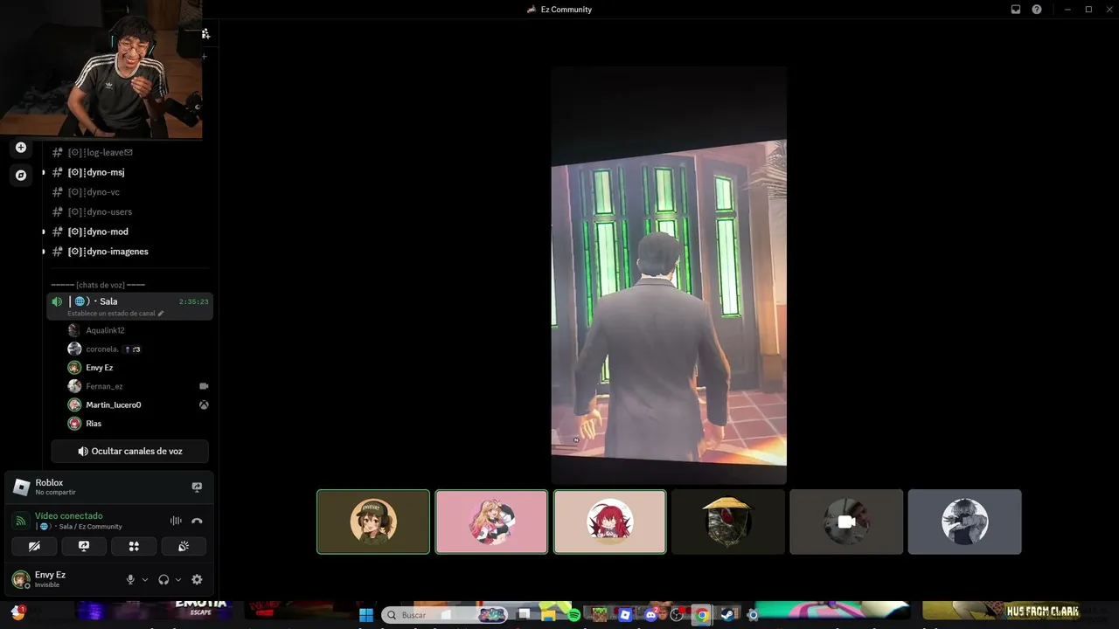Click the Buscar taskbar search box
1119x629 pixels.
pyautogui.click(x=446, y=615)
